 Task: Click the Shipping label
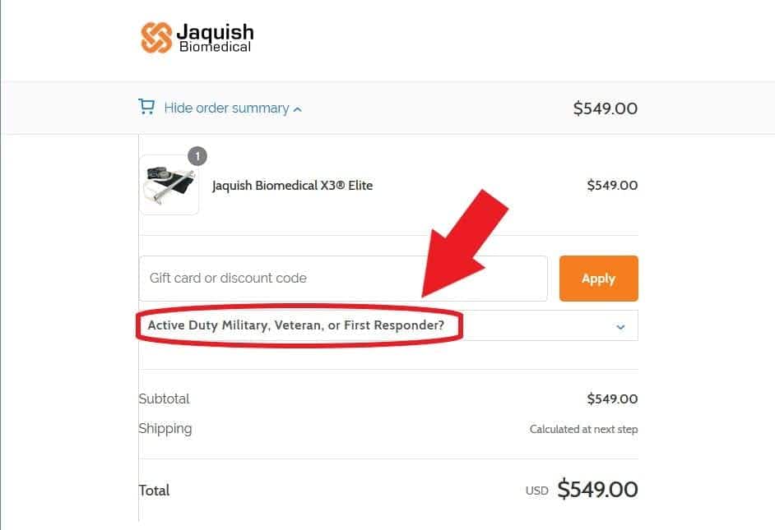pyautogui.click(x=165, y=428)
